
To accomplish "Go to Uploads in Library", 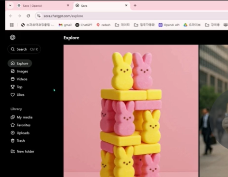I will point(20,133).
